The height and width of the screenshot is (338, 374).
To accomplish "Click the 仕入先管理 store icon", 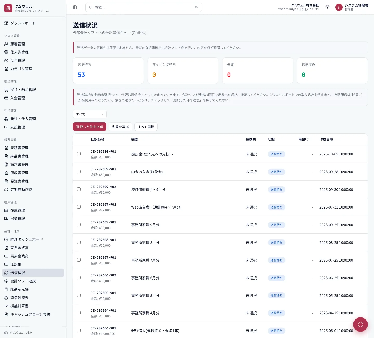I will tap(6, 52).
